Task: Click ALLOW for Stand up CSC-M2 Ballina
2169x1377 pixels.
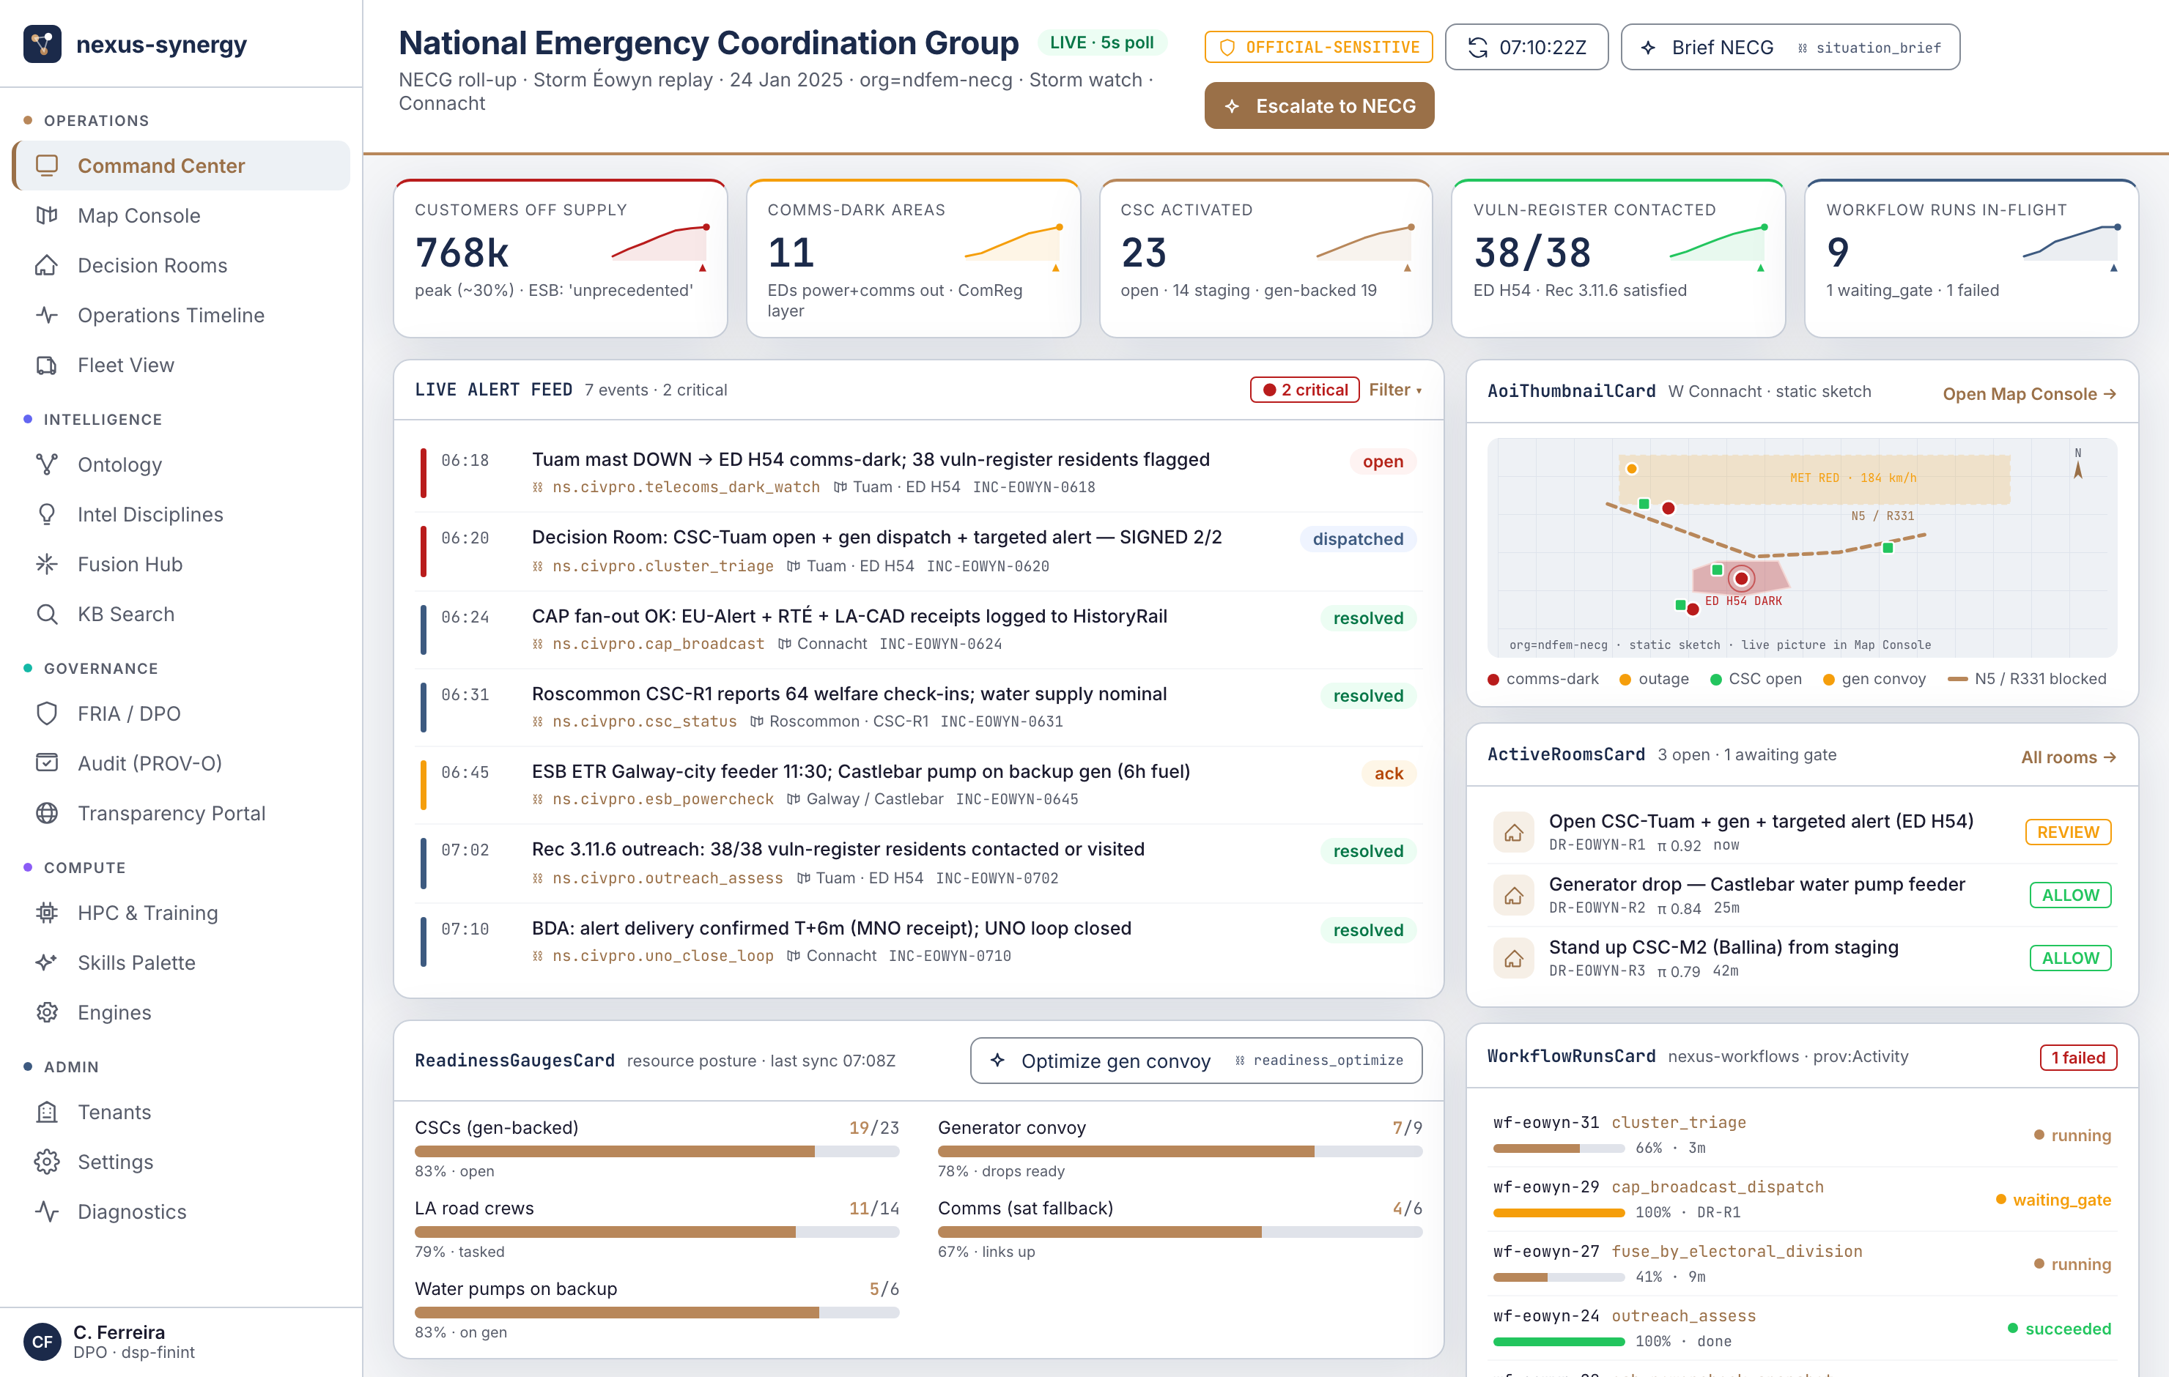Action: pos(2070,958)
